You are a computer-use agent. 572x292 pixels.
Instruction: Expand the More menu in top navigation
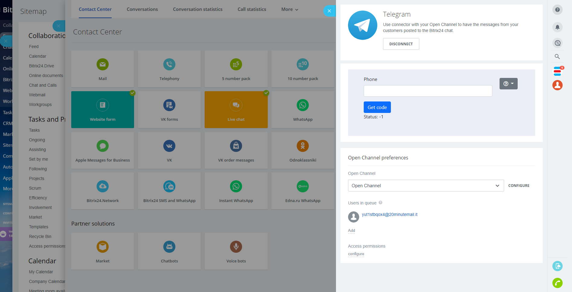(x=289, y=9)
